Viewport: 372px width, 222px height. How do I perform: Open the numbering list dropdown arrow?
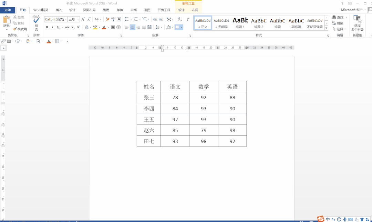[140, 19]
